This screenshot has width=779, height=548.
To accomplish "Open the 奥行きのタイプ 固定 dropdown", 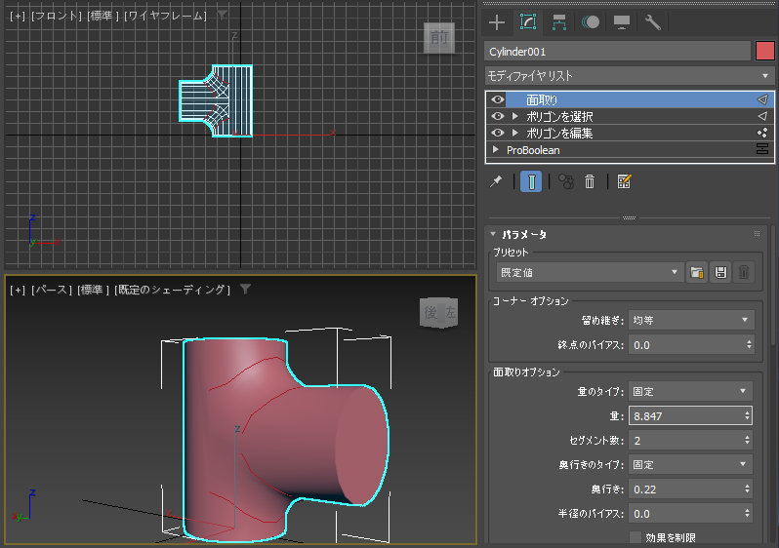I will click(x=690, y=464).
